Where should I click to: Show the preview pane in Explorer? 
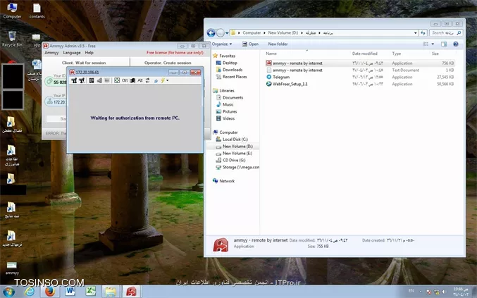(x=444, y=44)
